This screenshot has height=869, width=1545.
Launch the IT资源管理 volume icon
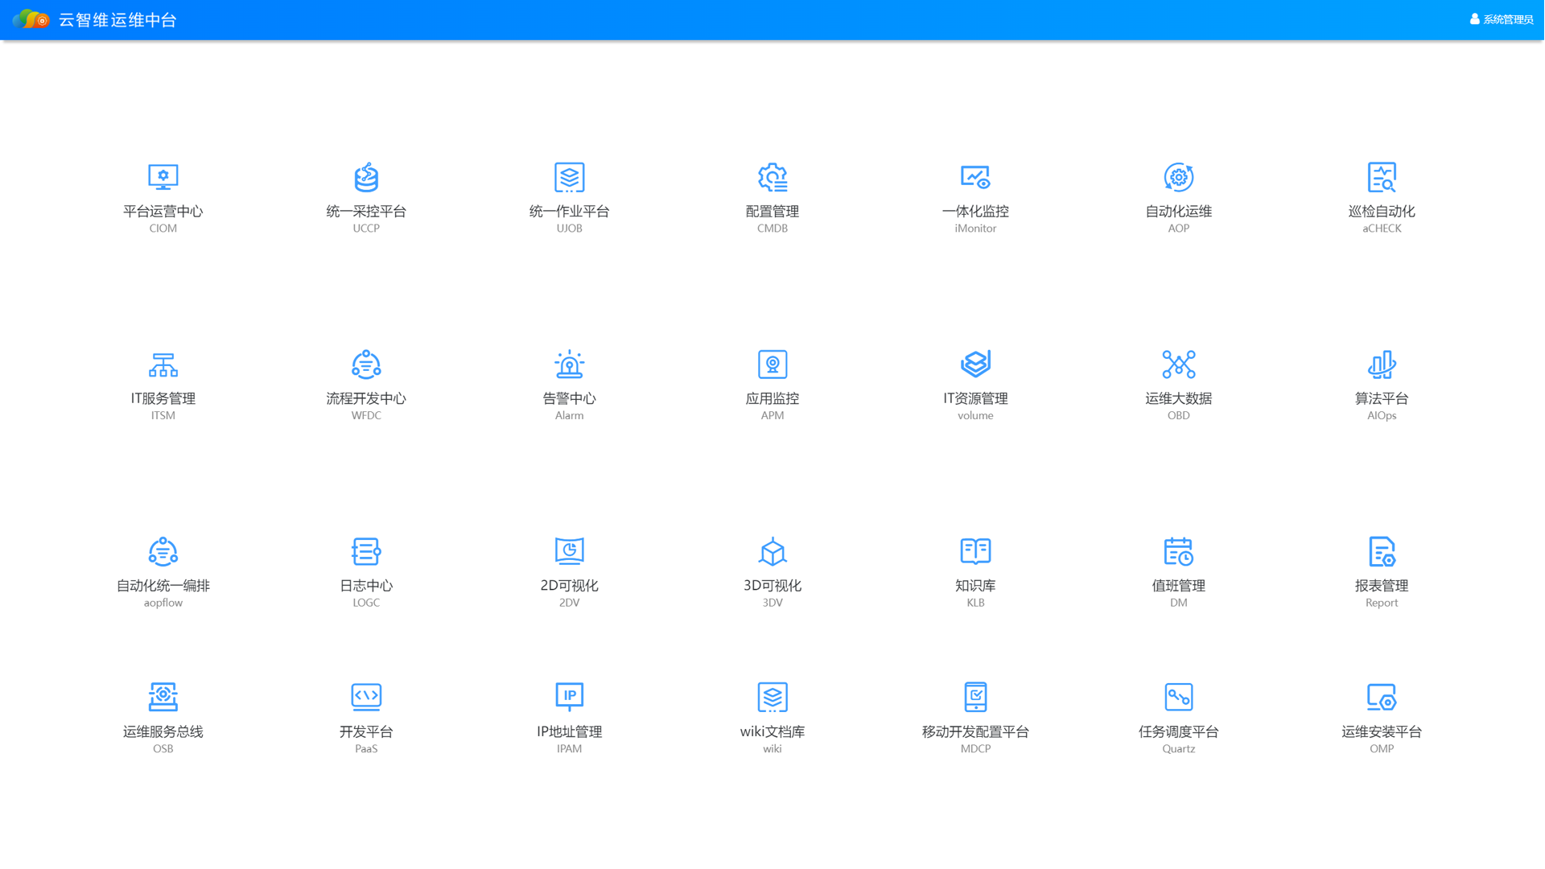tap(975, 364)
